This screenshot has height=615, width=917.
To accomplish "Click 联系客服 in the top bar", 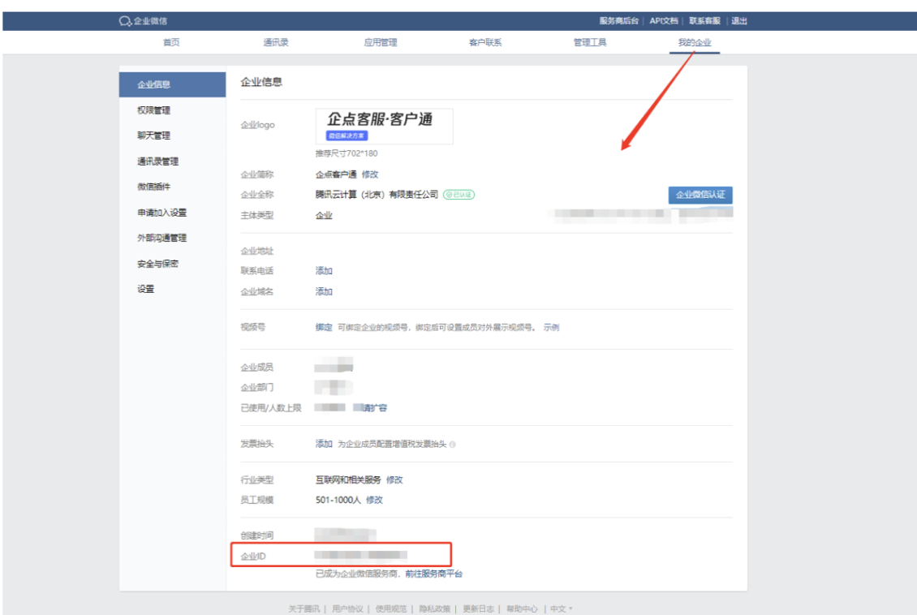I will [704, 21].
